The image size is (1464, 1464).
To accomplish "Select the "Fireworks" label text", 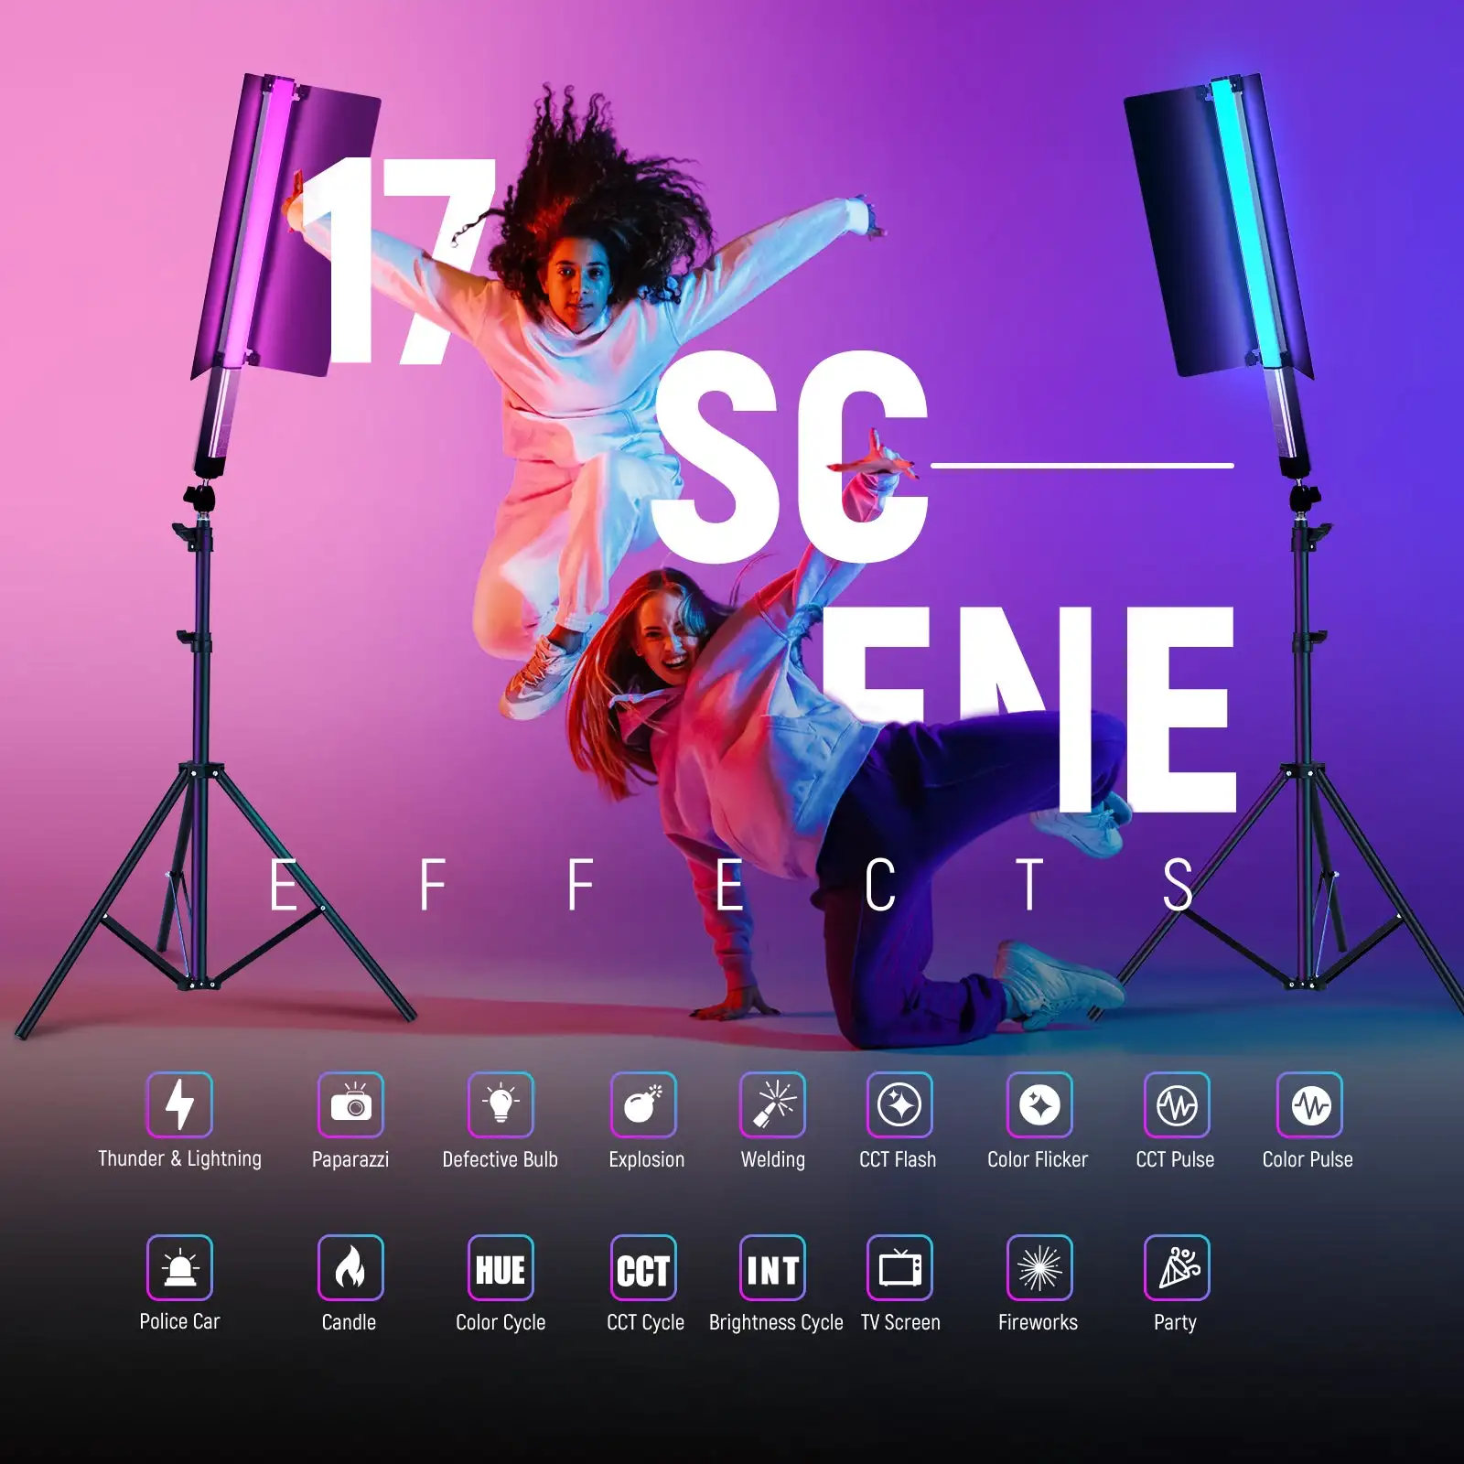I will [1038, 1322].
